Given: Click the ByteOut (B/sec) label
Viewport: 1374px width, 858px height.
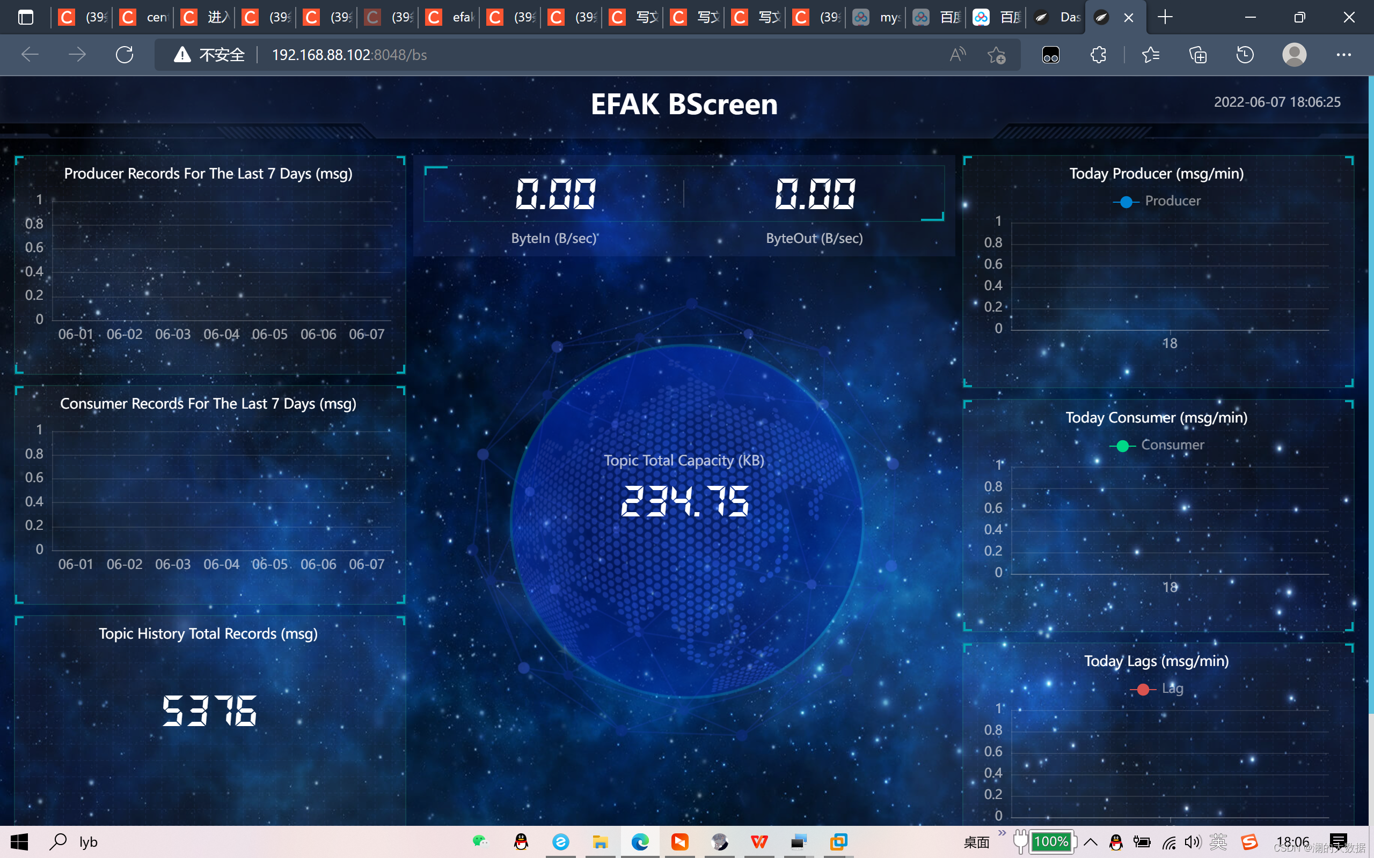Looking at the screenshot, I should point(814,238).
